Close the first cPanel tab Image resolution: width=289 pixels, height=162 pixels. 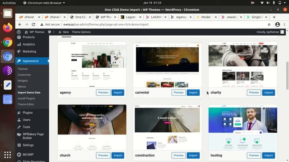point(39,17)
